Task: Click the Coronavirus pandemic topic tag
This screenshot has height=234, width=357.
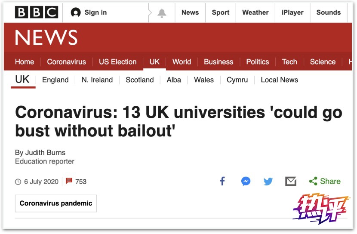Action: point(56,203)
